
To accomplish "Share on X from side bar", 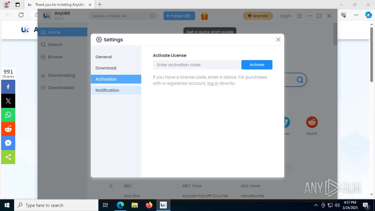I will (x=8, y=101).
